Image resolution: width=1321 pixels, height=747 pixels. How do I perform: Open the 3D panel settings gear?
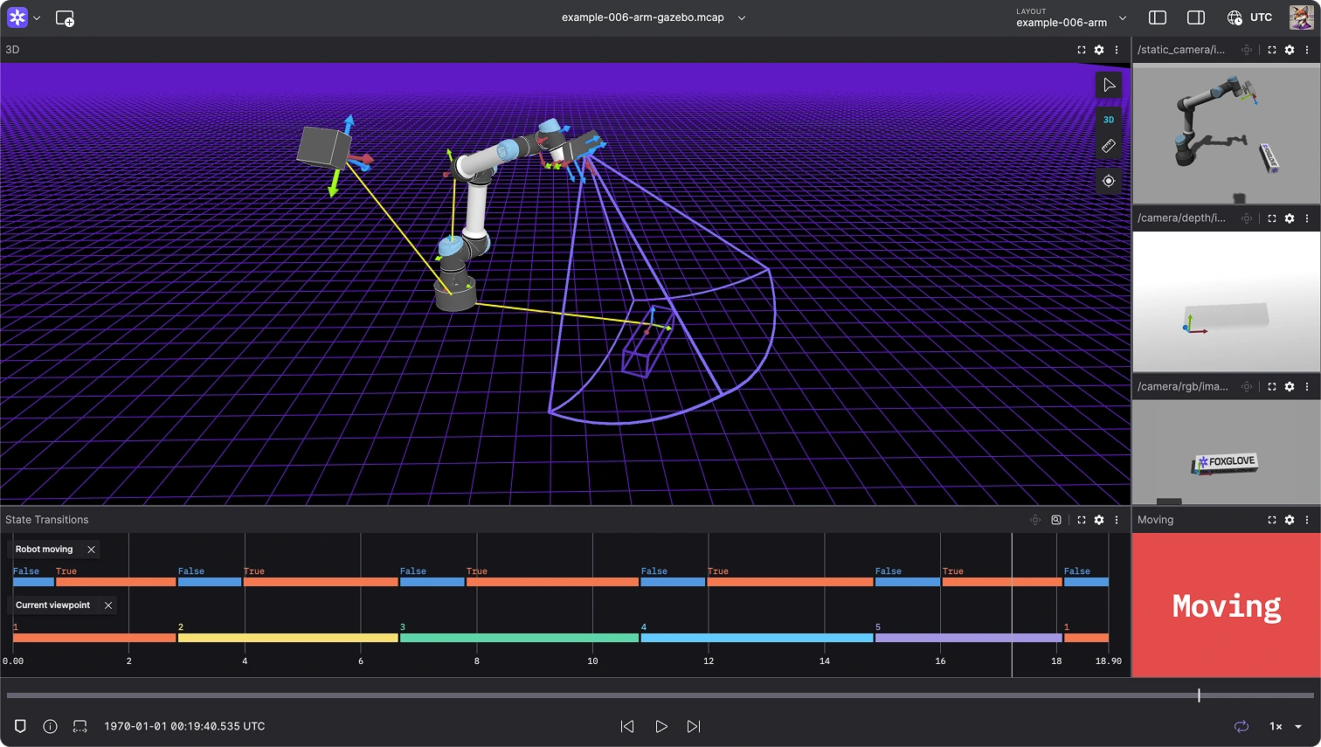point(1098,50)
